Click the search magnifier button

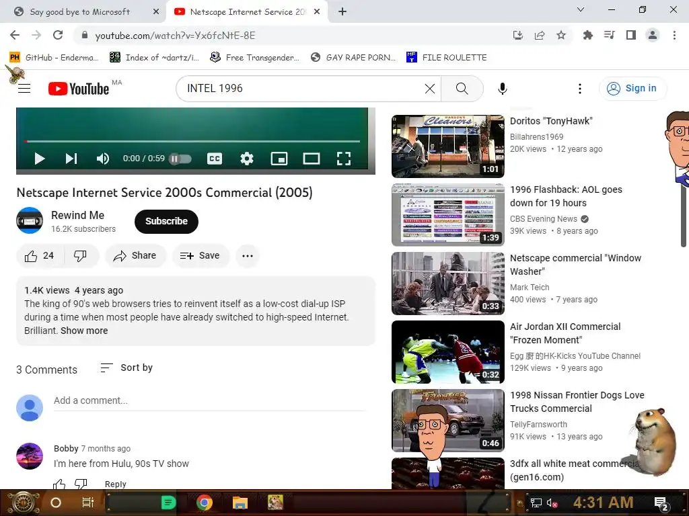[x=462, y=89]
